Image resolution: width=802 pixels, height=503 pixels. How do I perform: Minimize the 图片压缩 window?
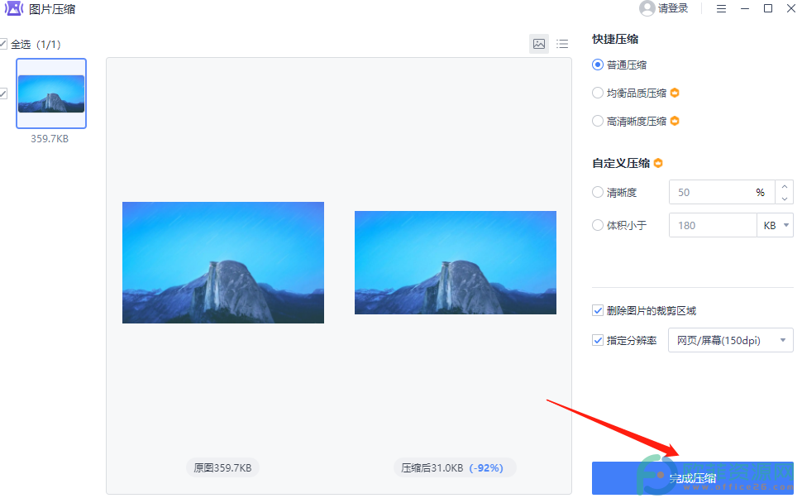[745, 9]
